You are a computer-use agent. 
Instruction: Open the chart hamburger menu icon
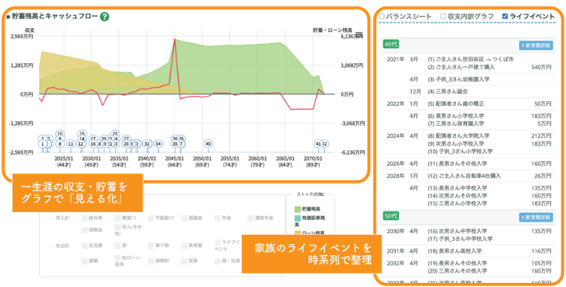[x=358, y=35]
